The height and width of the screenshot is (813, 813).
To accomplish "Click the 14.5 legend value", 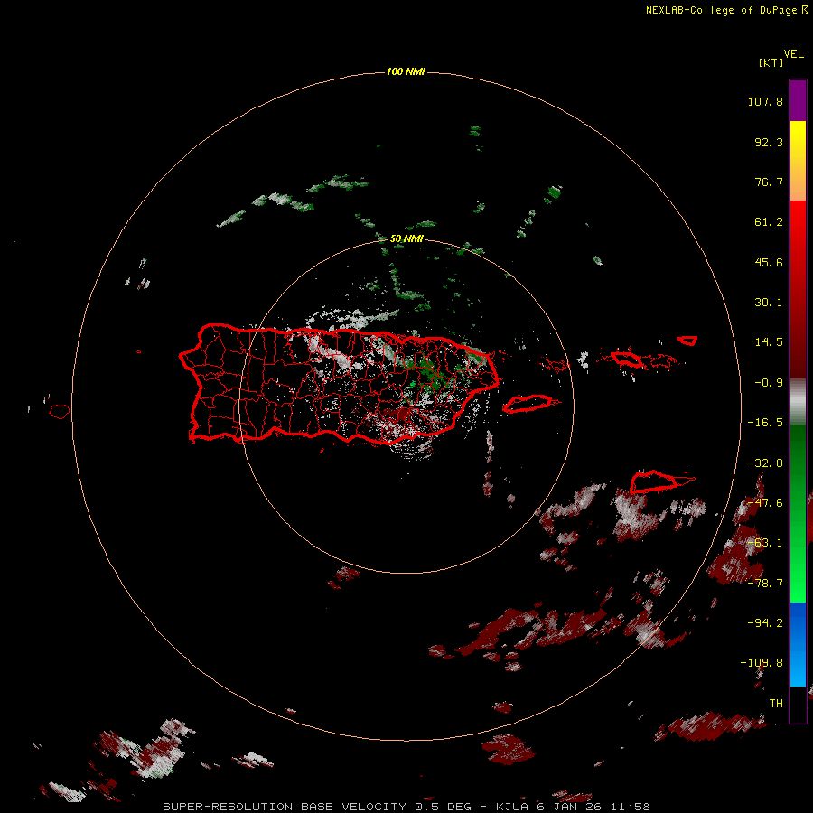I will click(x=769, y=342).
